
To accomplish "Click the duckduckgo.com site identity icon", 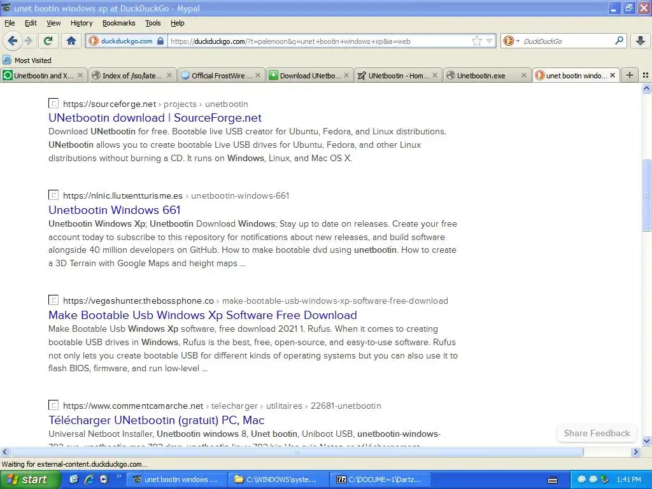I will point(94,41).
